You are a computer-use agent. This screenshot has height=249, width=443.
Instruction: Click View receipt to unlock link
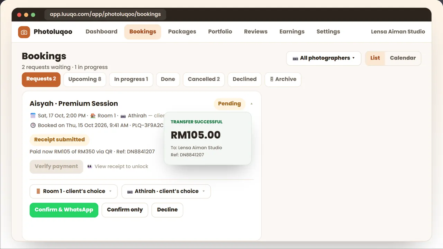(x=121, y=167)
